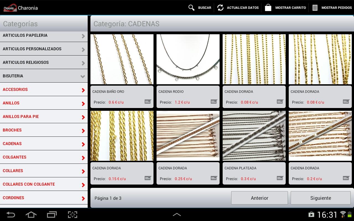Screen dimensions: 354x221
Task: Select the Collares Con Colgante subcategory
Action: [44, 184]
